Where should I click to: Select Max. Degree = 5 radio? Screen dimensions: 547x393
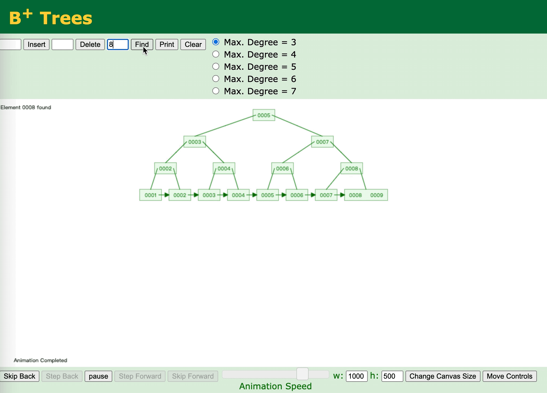tap(216, 67)
